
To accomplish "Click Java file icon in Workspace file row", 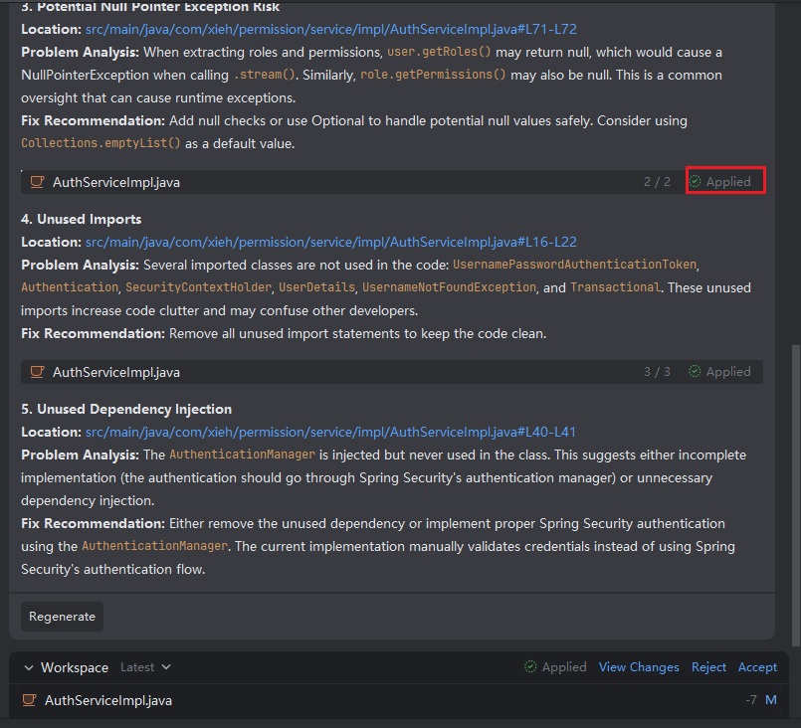I will coord(30,700).
